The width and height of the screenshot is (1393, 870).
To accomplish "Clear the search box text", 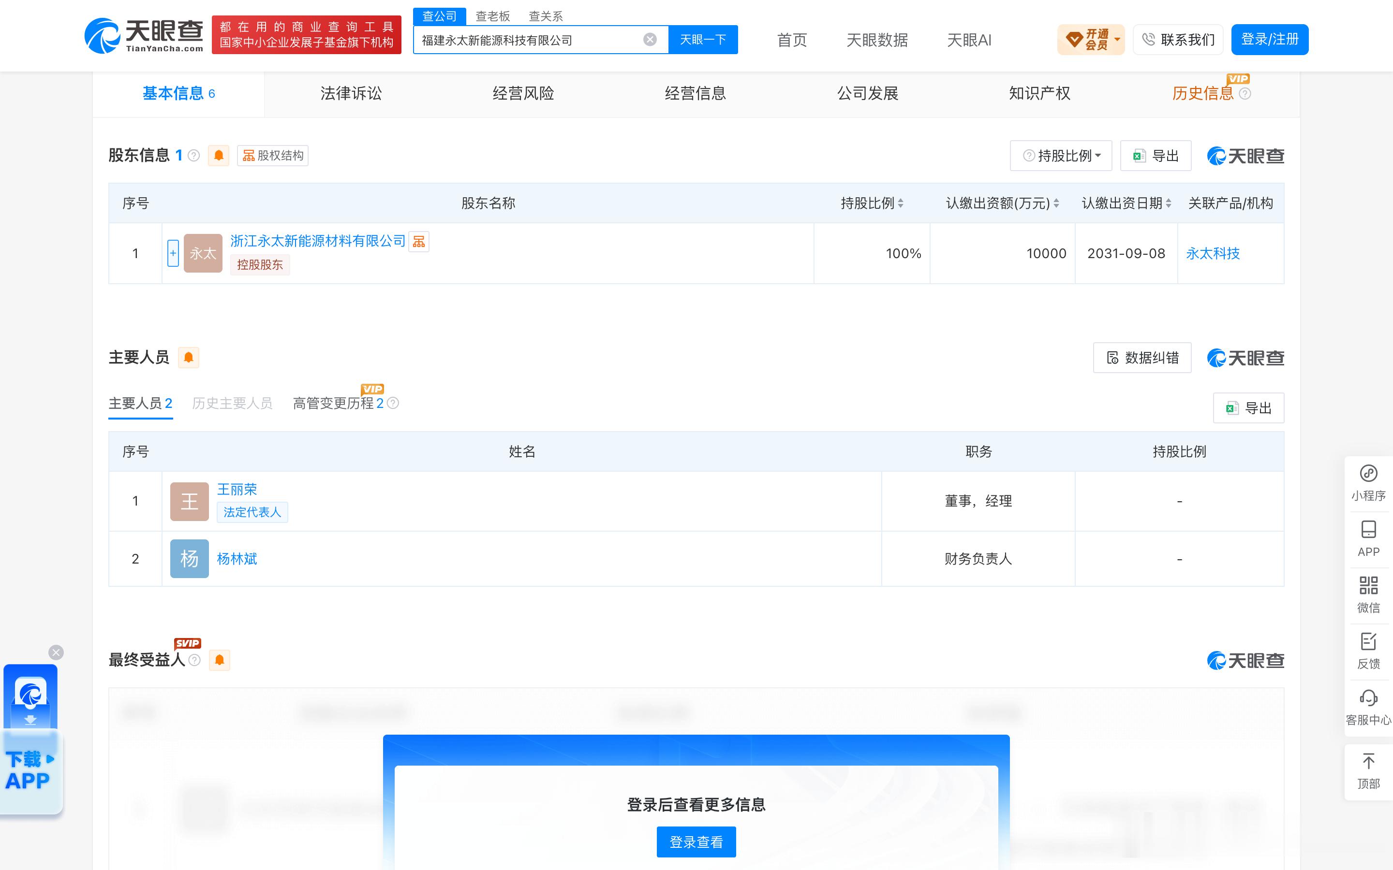I will click(650, 39).
